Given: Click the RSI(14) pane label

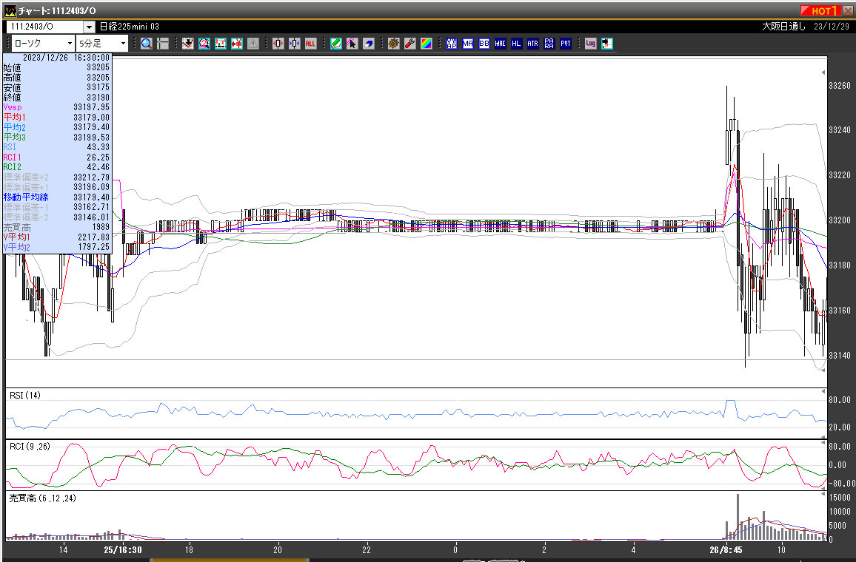Looking at the screenshot, I should (x=25, y=395).
